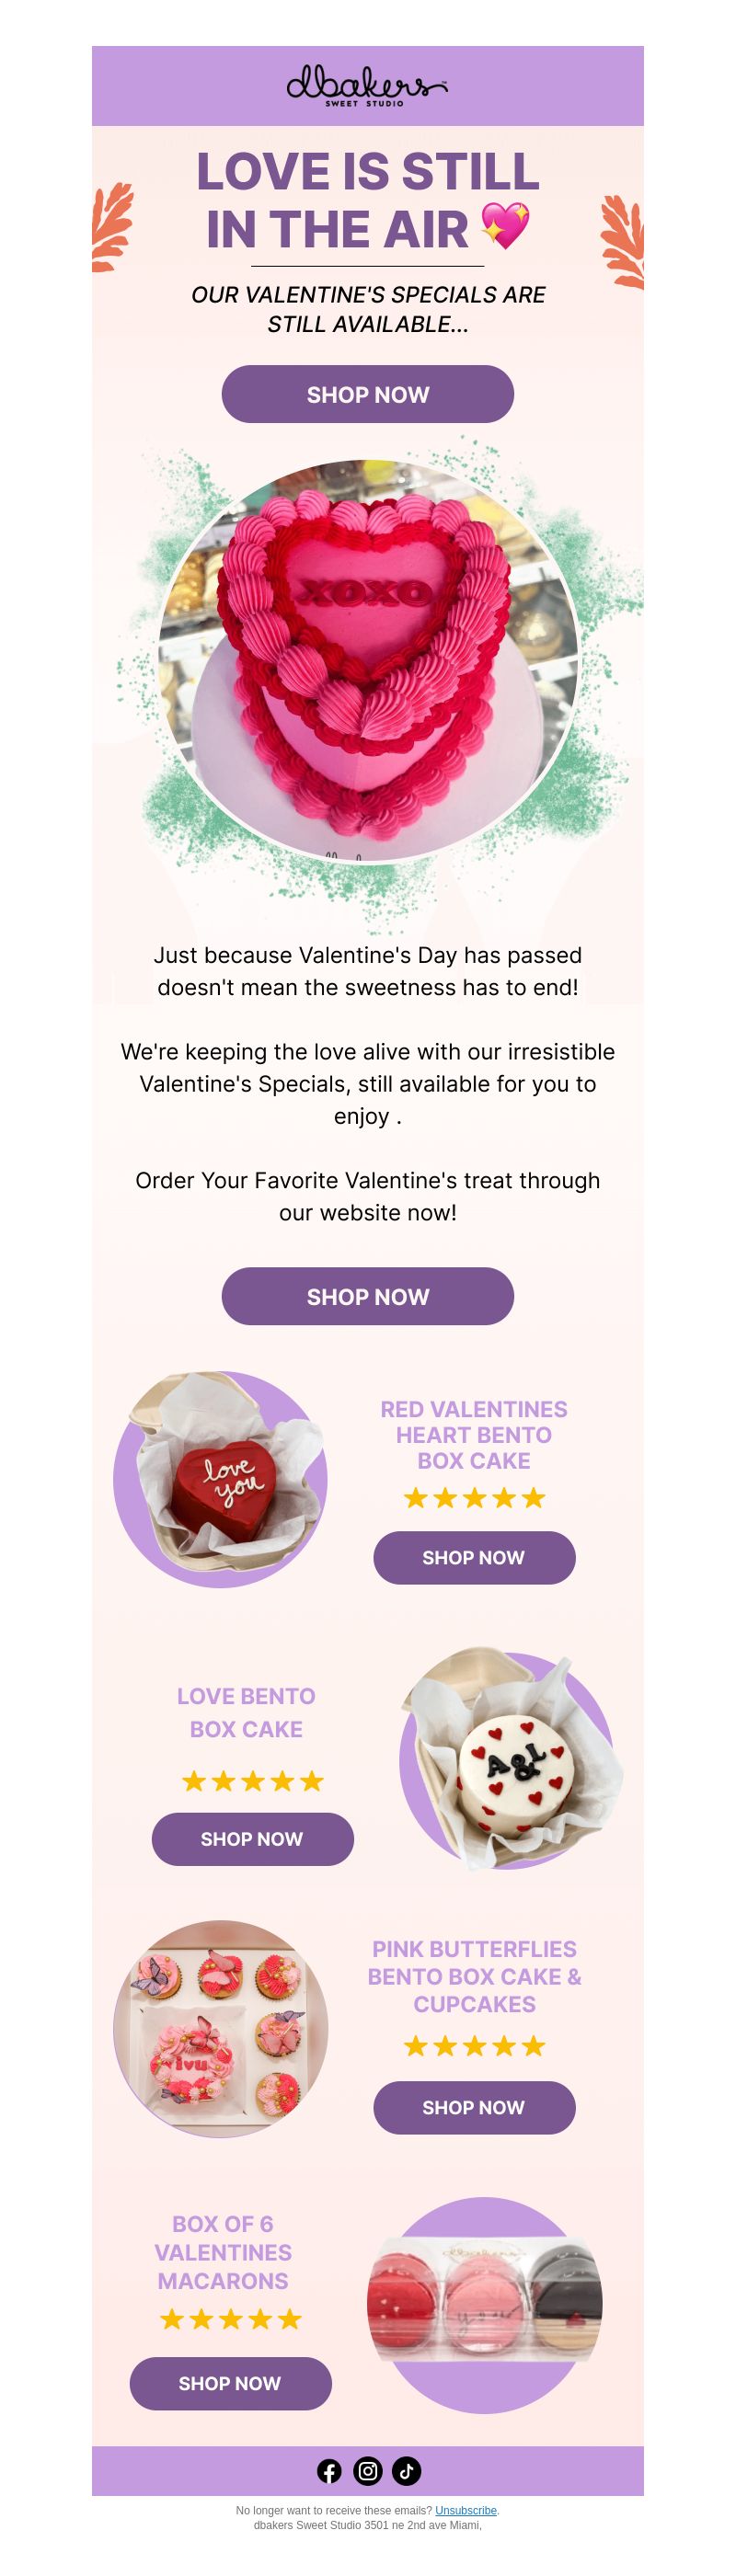Open the TikTok icon in footer
This screenshot has width=736, height=2576.
click(406, 2471)
